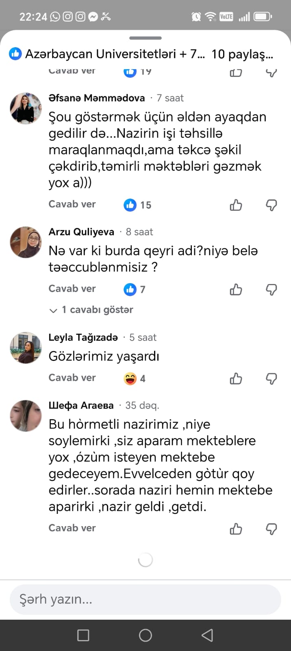View the 15 likes on Əfsanə's comment
291x651 pixels.
tap(137, 205)
